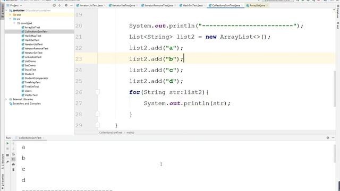Viewport: 340px width, 191px height.
Task: Click the stop icon in the Run panel
Action: tap(7, 149)
